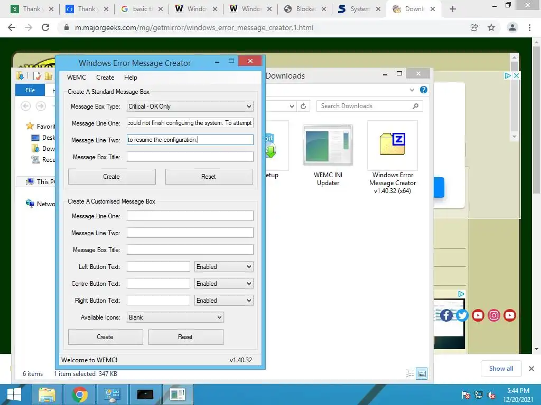Click the standard Message Line One field
541x405 pixels.
pyautogui.click(x=190, y=123)
